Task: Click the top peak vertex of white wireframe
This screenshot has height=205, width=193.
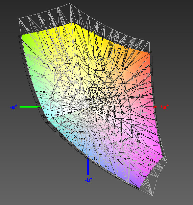Action: pyautogui.click(x=70, y=4)
